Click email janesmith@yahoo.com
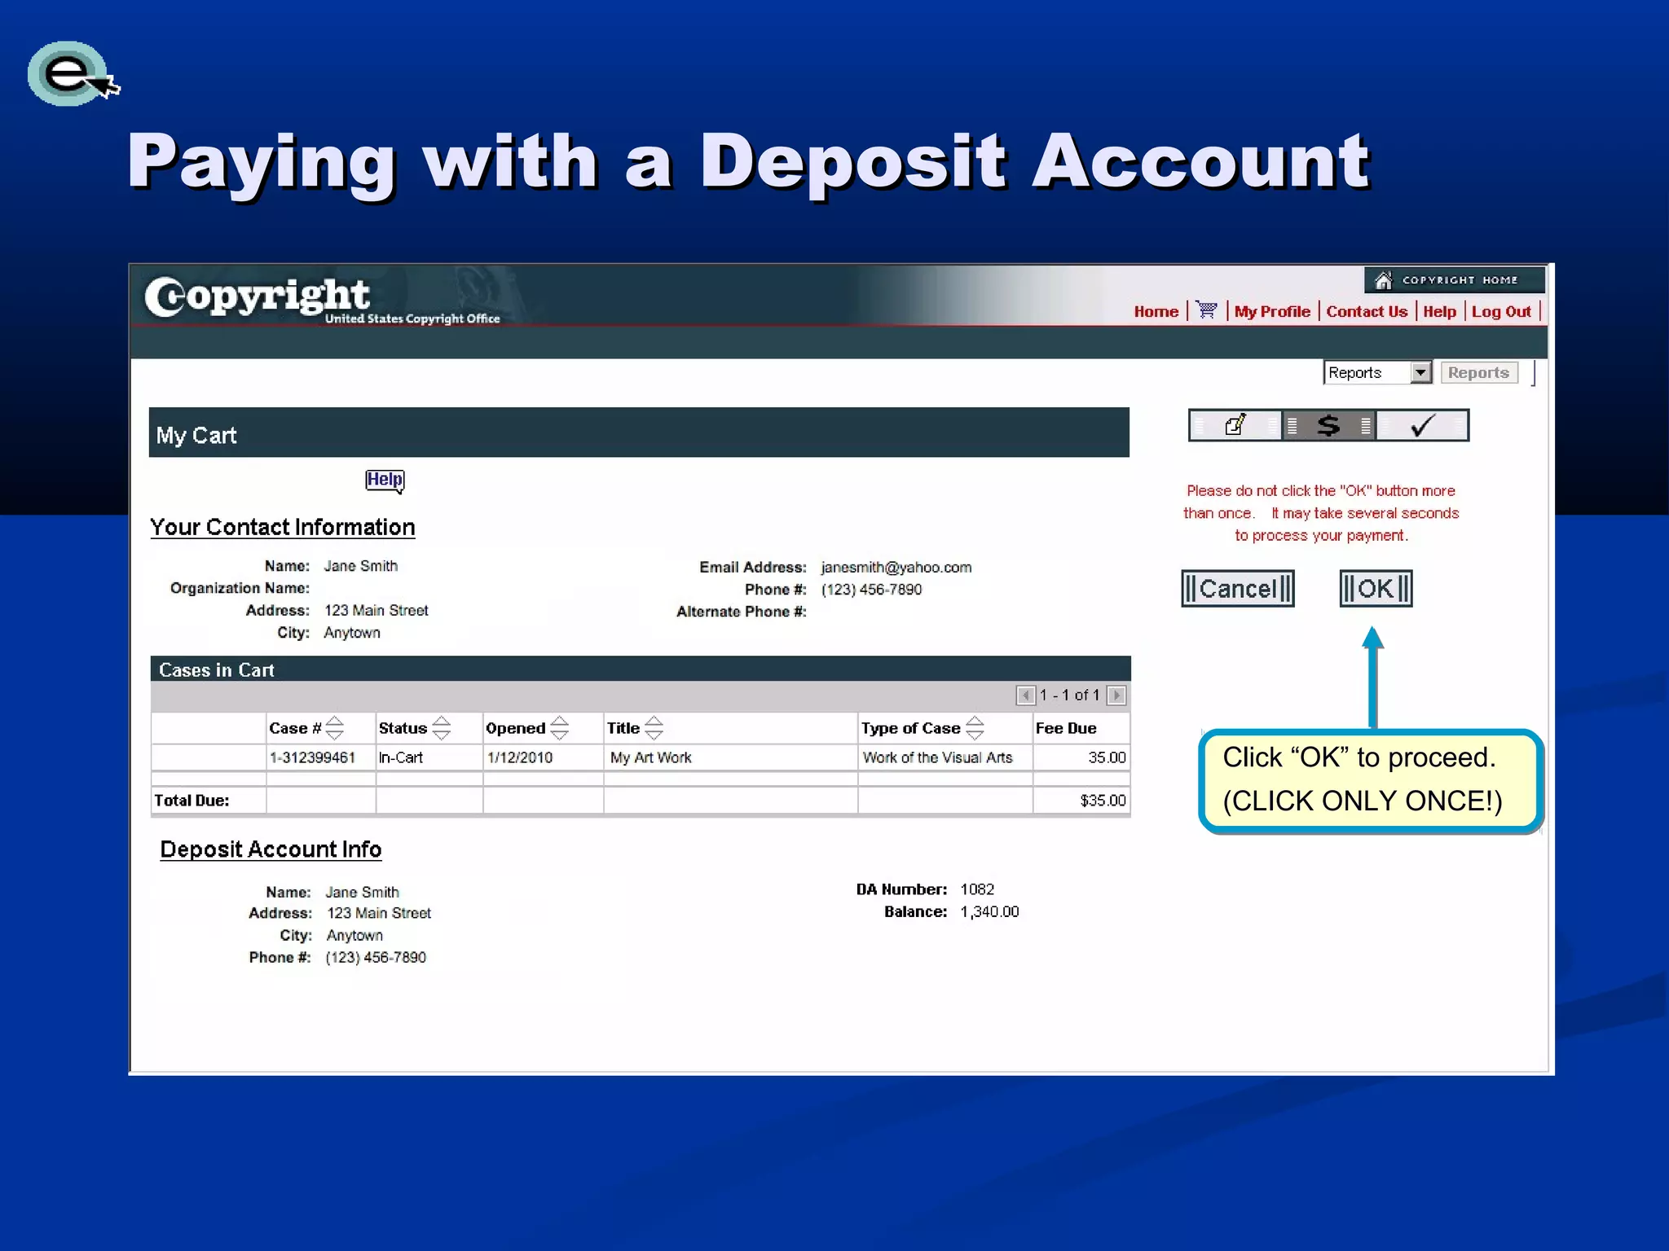Viewport: 1669px width, 1251px height. click(896, 567)
